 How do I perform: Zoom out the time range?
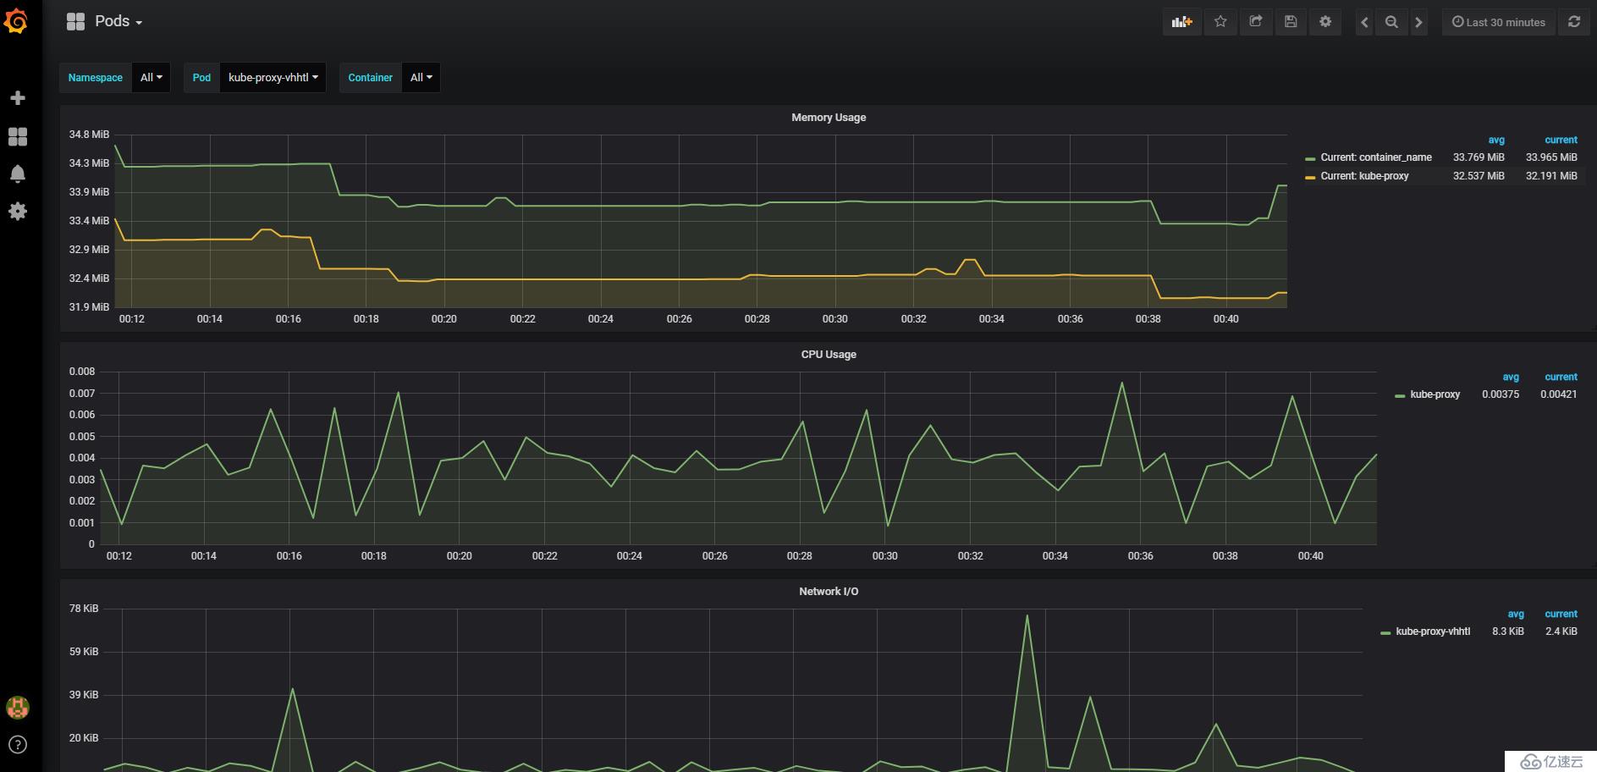(1391, 23)
